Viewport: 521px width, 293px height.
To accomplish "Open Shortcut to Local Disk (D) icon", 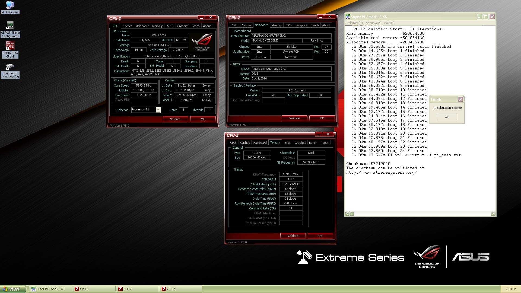I will pyautogui.click(x=10, y=71).
